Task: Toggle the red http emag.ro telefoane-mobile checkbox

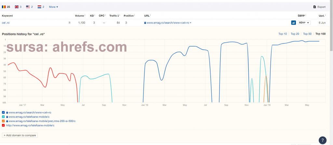Action: pos(3,125)
